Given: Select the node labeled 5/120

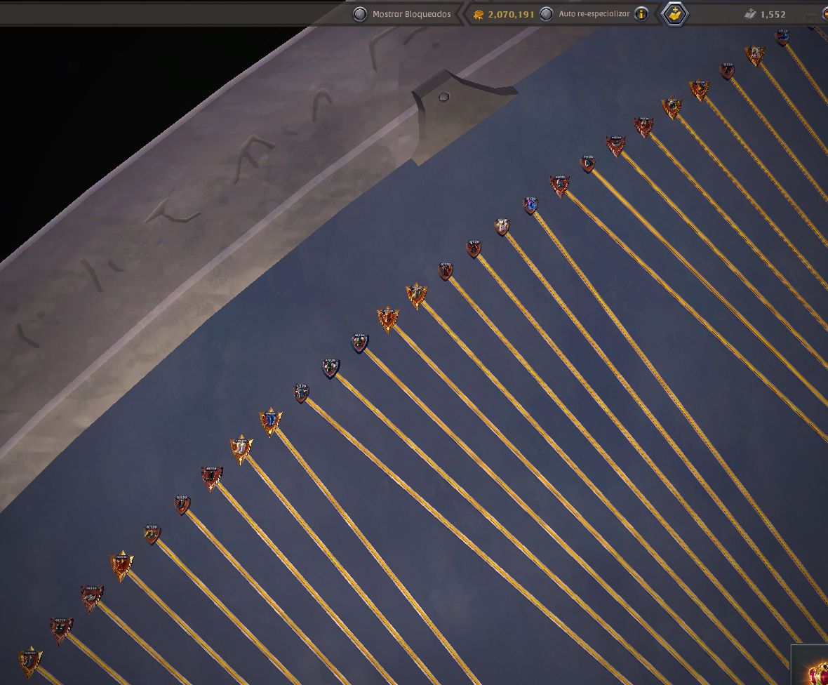Looking at the screenshot, I should click(182, 505).
